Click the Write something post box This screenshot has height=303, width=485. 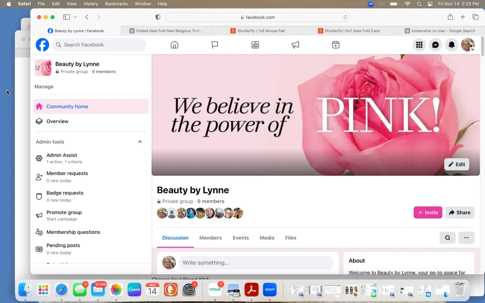pyautogui.click(x=256, y=263)
